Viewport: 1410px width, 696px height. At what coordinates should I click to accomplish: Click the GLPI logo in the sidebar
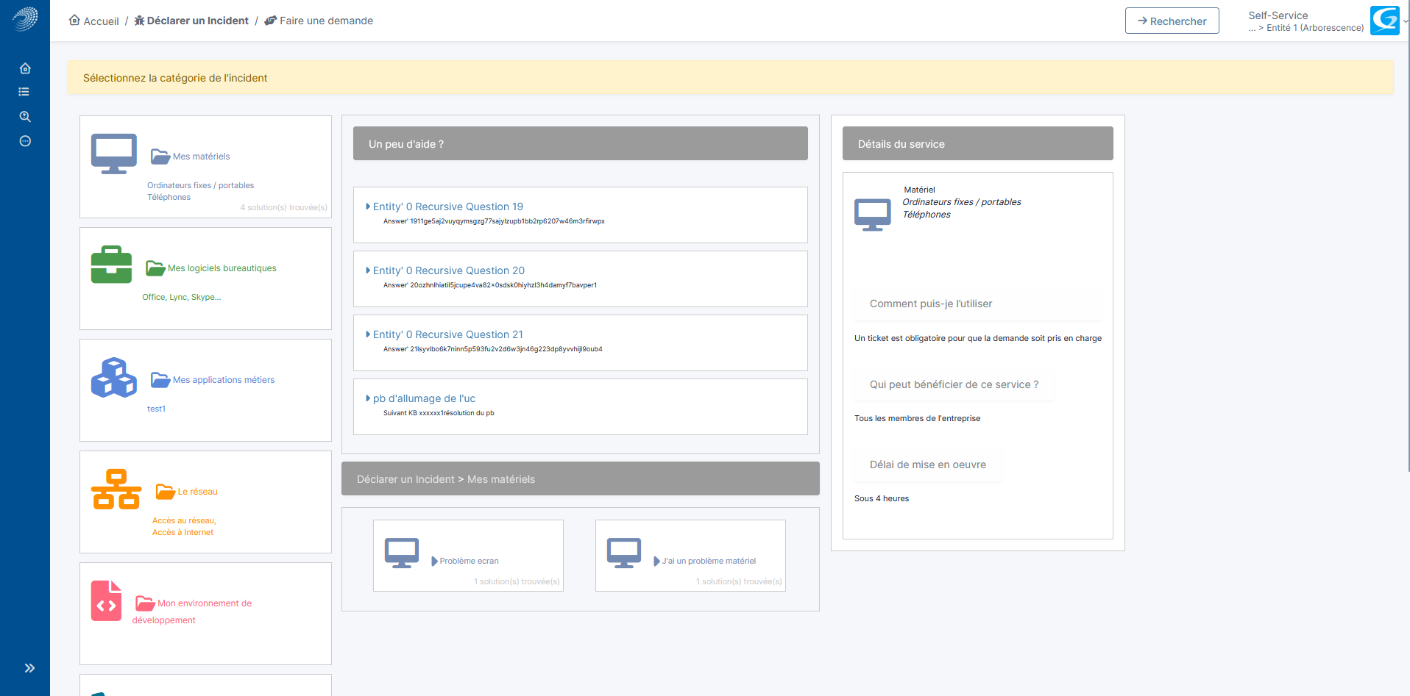(x=25, y=19)
